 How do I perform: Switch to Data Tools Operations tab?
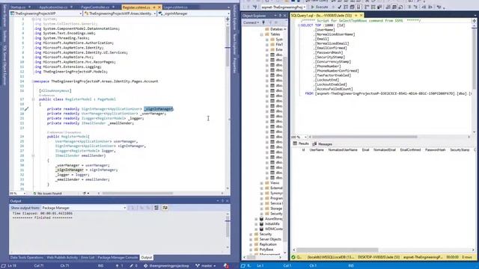27,258
